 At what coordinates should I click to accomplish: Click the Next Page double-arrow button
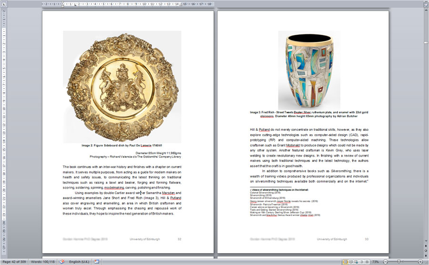(x=426, y=255)
